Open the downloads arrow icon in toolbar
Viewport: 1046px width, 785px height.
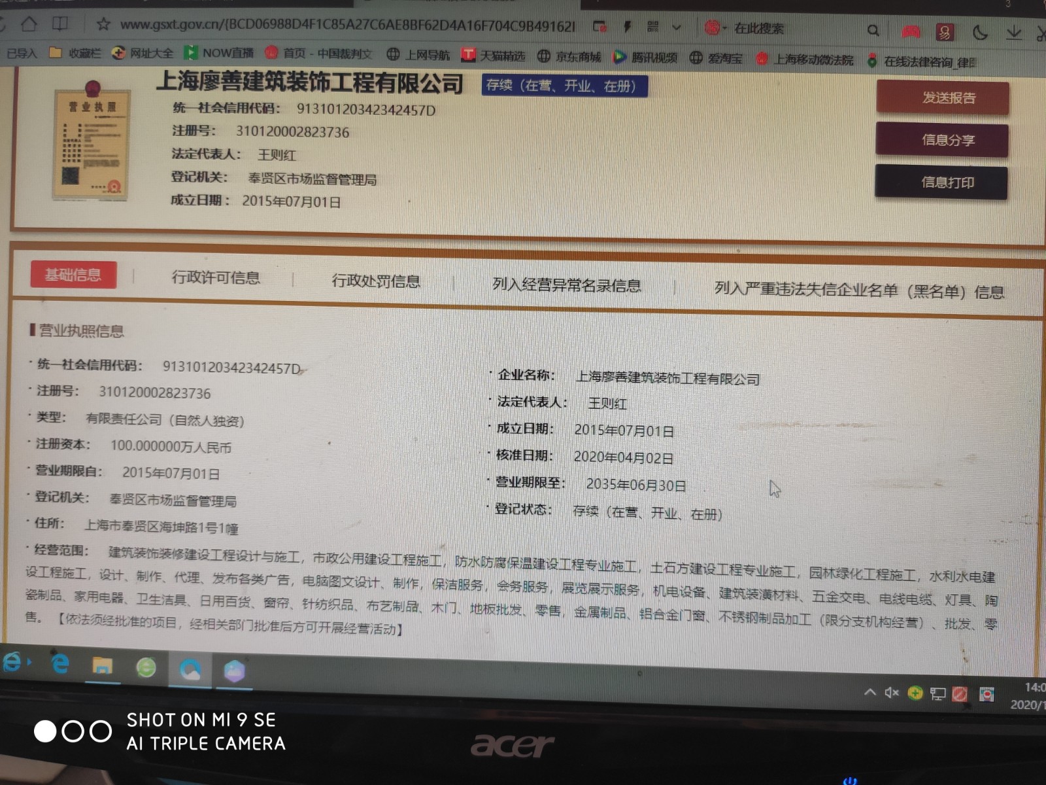1013,32
